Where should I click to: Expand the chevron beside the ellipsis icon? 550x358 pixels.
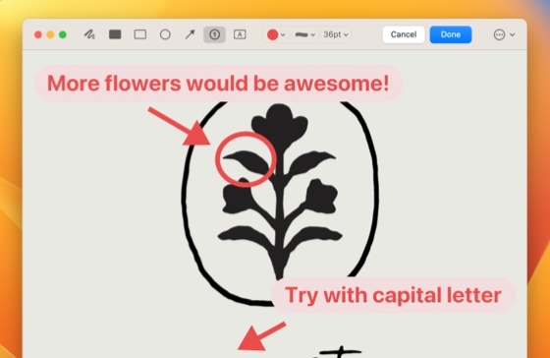click(x=512, y=34)
